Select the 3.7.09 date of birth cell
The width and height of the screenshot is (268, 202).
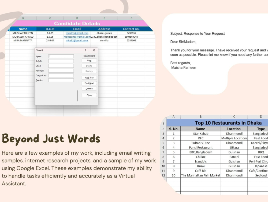point(50,33)
